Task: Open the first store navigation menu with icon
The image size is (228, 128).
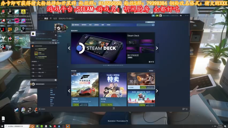Action: tap(76, 25)
